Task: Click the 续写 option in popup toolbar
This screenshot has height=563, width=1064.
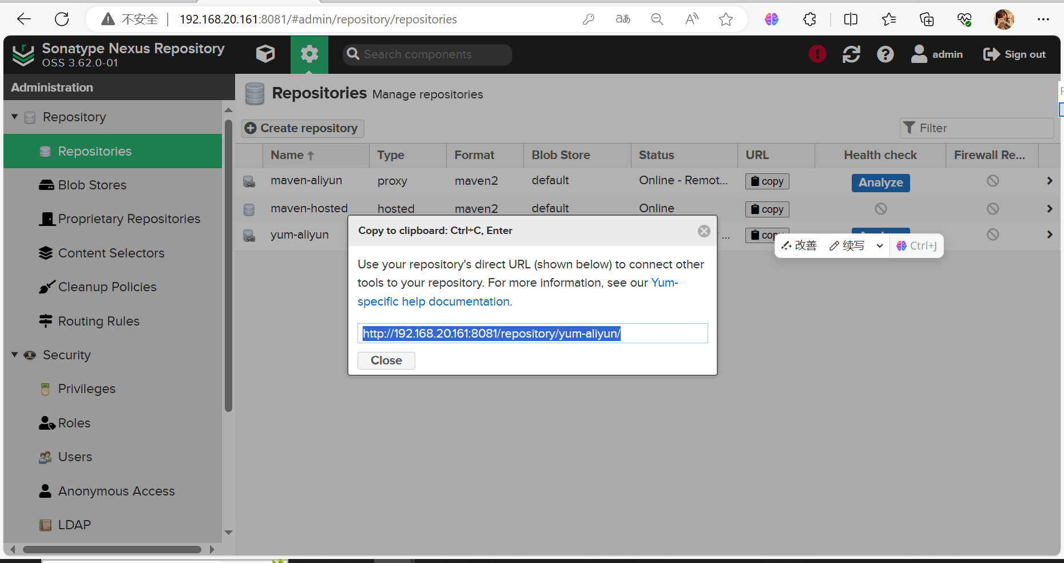Action: [x=847, y=246]
